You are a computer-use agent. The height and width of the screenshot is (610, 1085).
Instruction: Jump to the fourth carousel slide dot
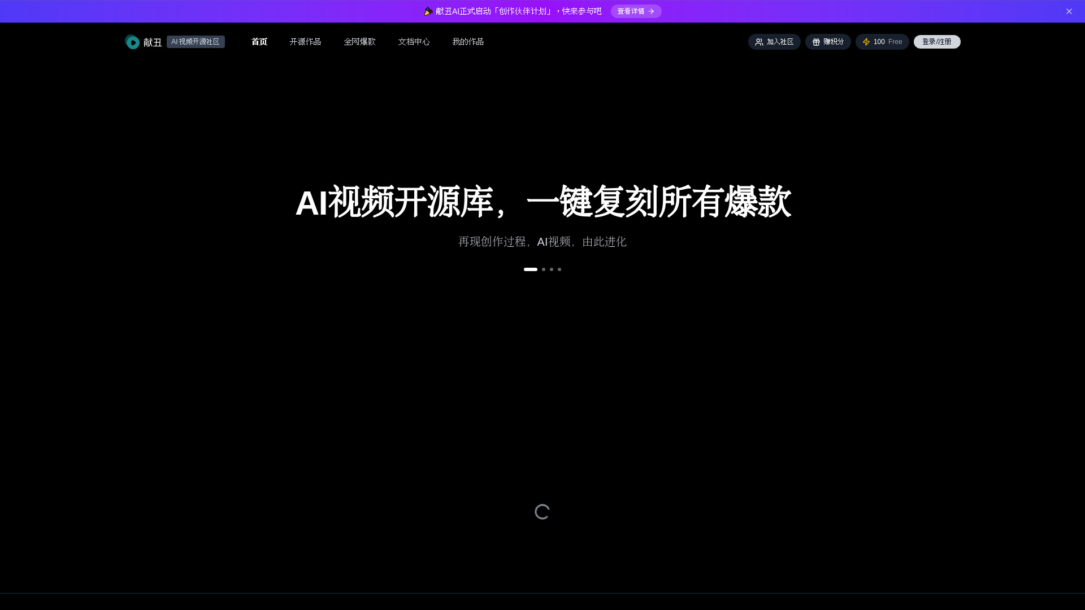(x=559, y=269)
